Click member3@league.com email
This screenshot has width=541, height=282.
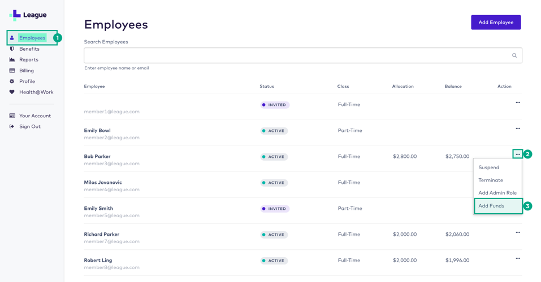click(112, 164)
